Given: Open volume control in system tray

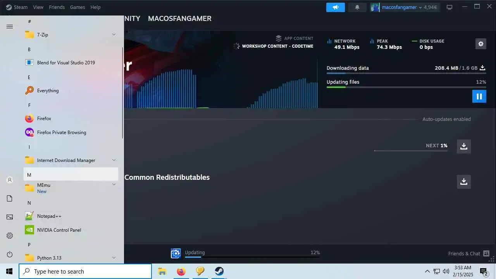Looking at the screenshot, I should 446,271.
